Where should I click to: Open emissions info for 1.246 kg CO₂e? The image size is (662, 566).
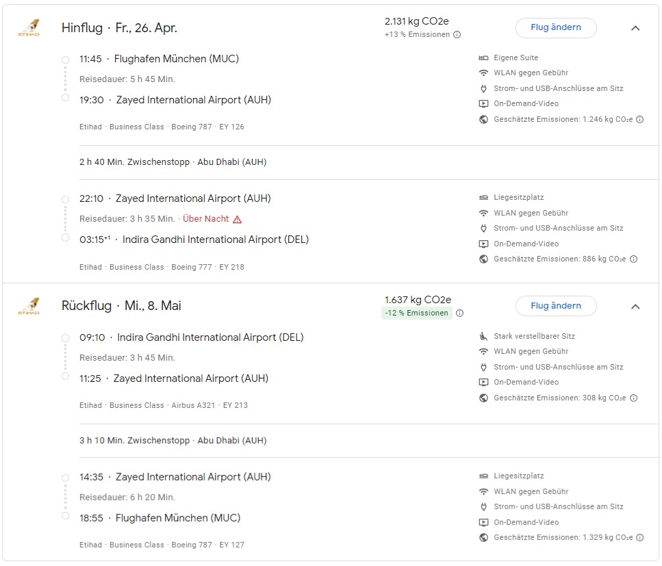[640, 119]
